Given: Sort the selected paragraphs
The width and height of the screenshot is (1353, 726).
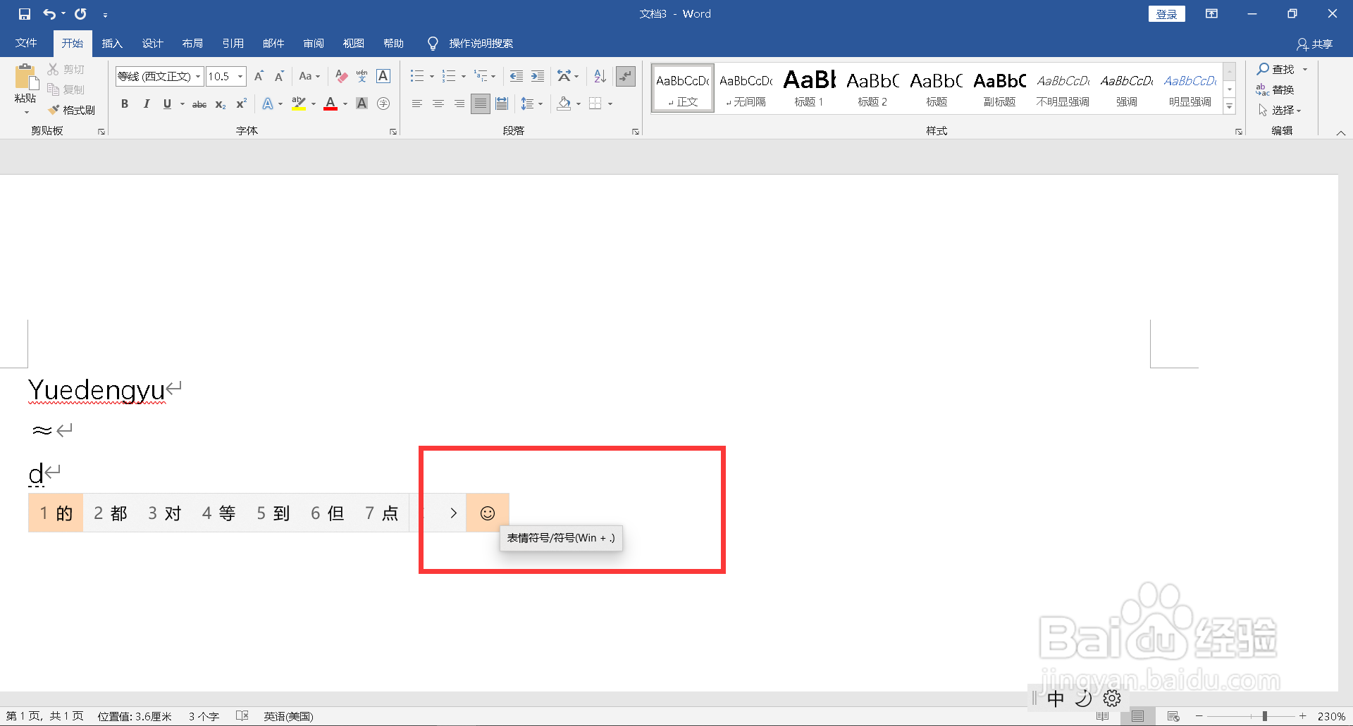Looking at the screenshot, I should (x=600, y=76).
